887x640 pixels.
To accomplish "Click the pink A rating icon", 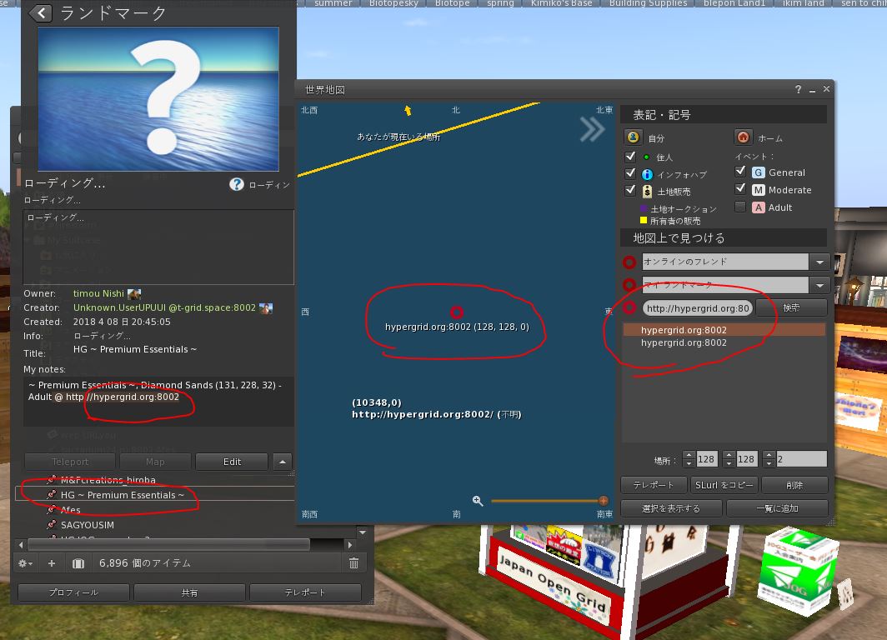I will click(x=759, y=207).
